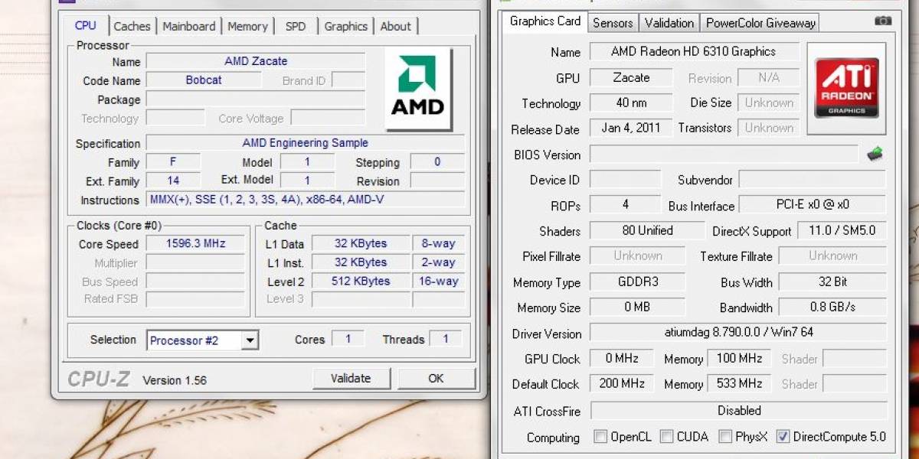Enable the OpenCL checkbox
Viewport: 919px width, 459px height.
600,437
